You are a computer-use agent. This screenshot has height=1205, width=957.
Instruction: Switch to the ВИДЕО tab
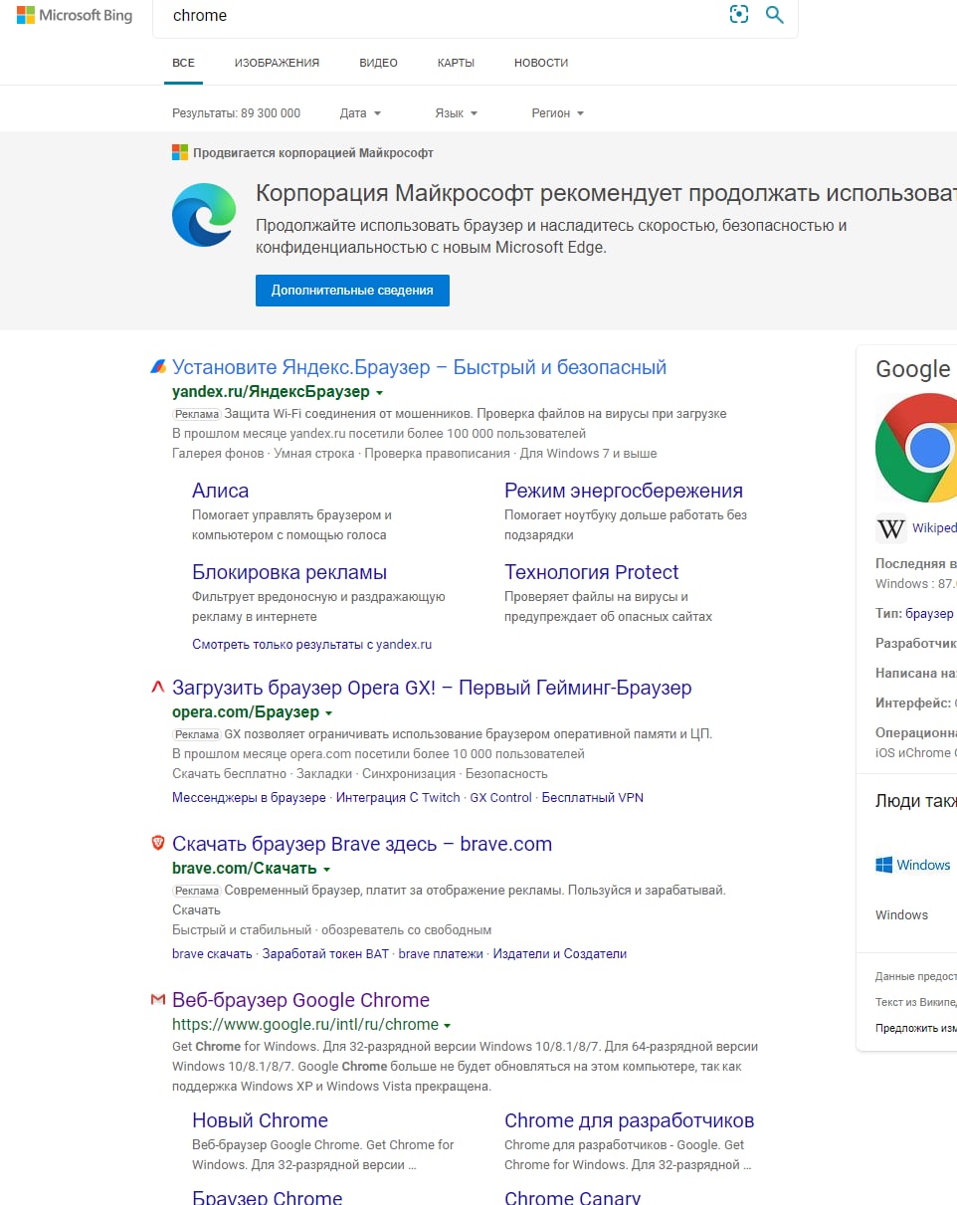[x=378, y=63]
